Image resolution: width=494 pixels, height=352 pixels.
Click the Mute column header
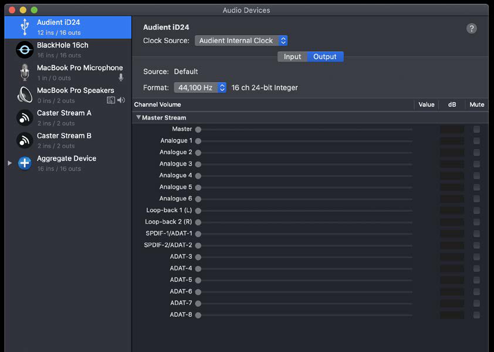tap(476, 104)
